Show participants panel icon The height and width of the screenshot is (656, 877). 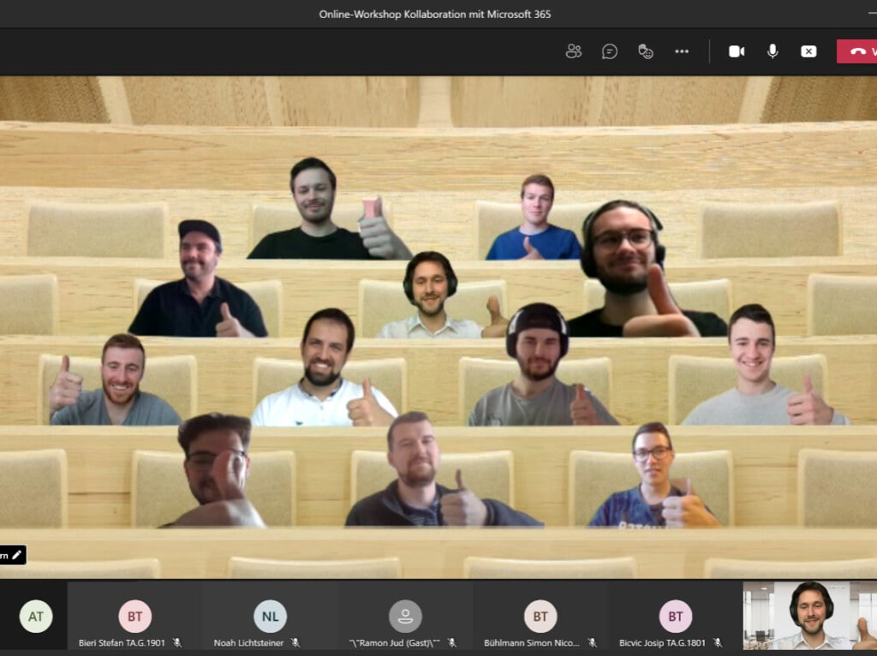coord(573,51)
